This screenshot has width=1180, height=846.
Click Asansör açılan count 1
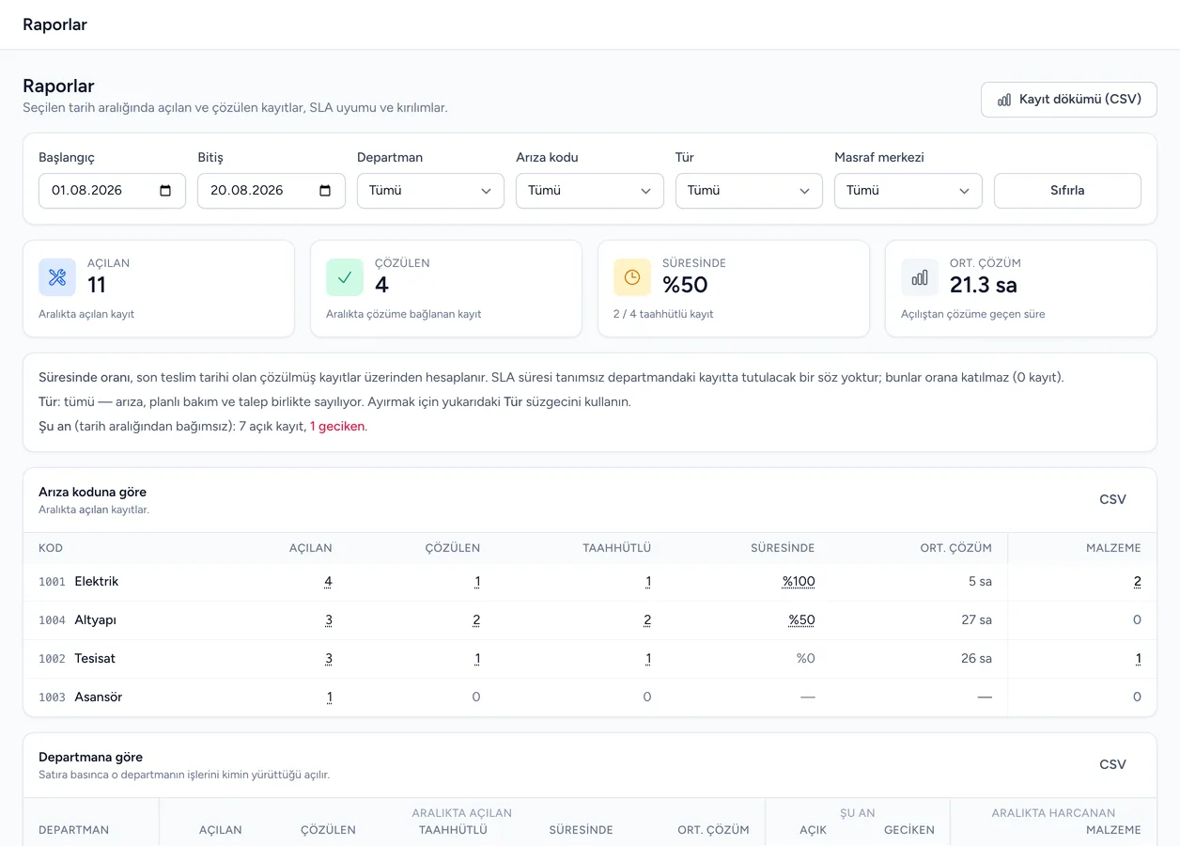pos(330,697)
